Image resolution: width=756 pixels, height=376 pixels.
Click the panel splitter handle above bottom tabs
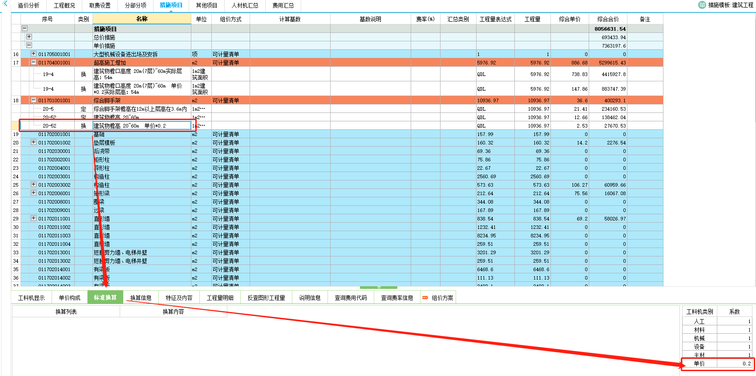pyautogui.click(x=379, y=288)
